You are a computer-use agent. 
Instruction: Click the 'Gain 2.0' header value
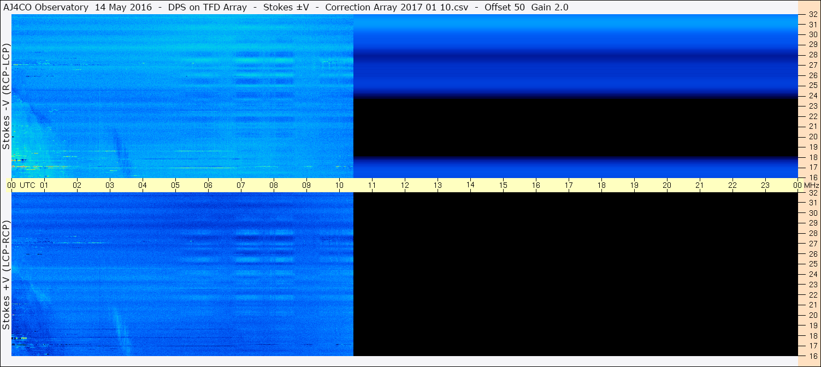coord(550,7)
